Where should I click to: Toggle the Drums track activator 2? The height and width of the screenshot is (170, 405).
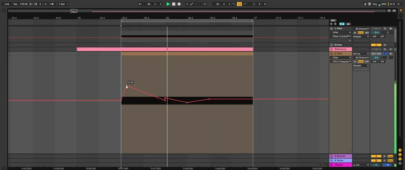tap(376, 45)
